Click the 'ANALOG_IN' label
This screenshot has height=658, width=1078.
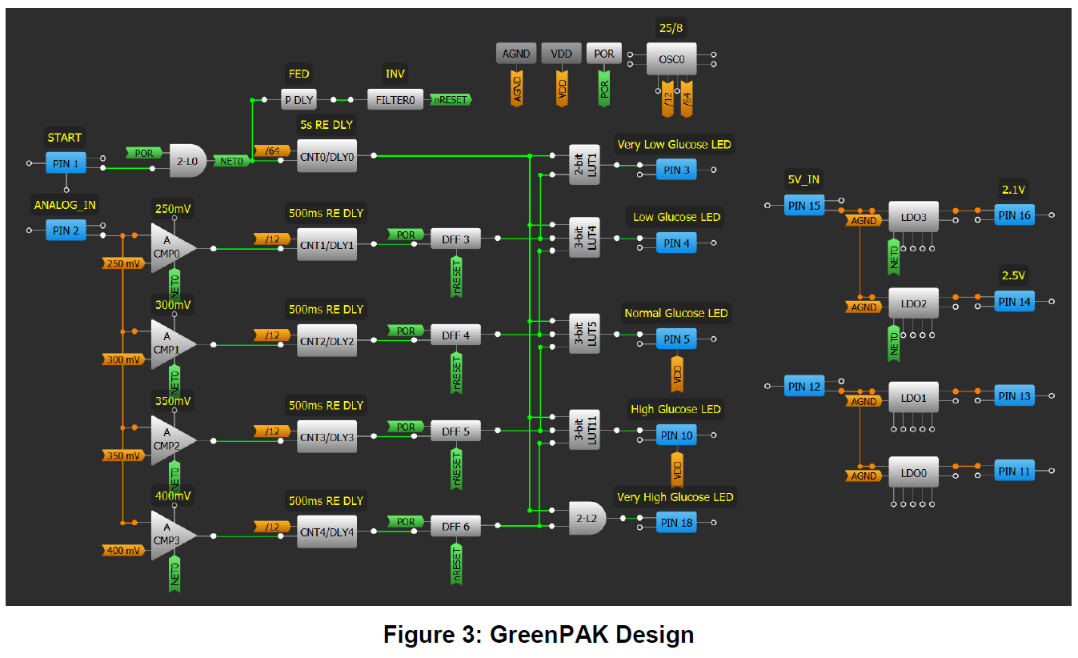65,205
